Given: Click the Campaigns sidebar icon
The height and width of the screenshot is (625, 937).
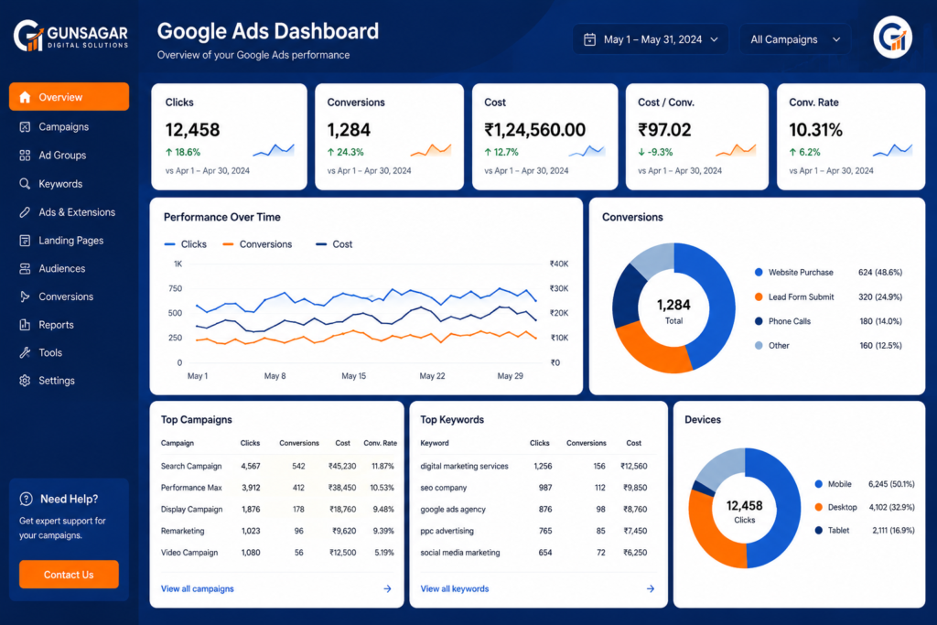Looking at the screenshot, I should tap(25, 126).
